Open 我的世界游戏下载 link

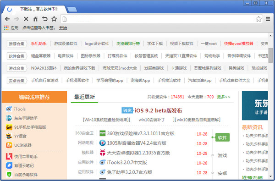(79, 68)
